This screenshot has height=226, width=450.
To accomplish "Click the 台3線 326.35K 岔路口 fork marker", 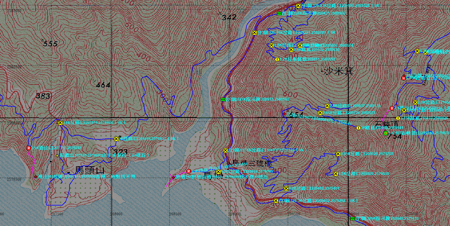I will (254, 32).
